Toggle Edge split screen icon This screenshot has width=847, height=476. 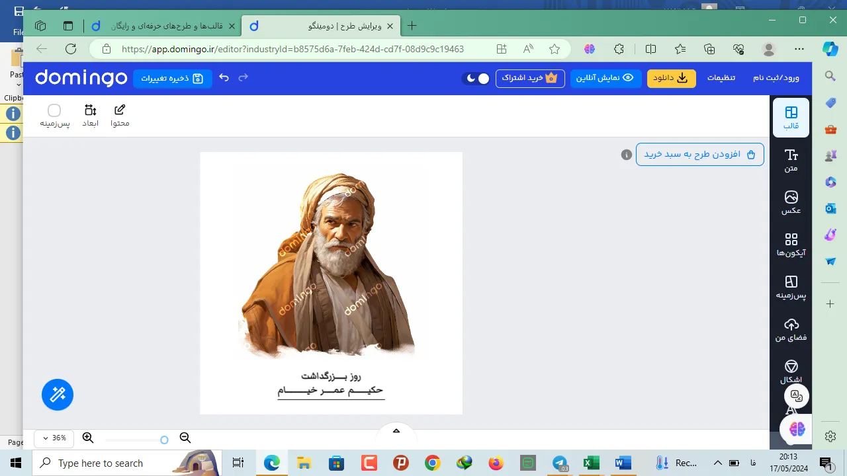[650, 49]
